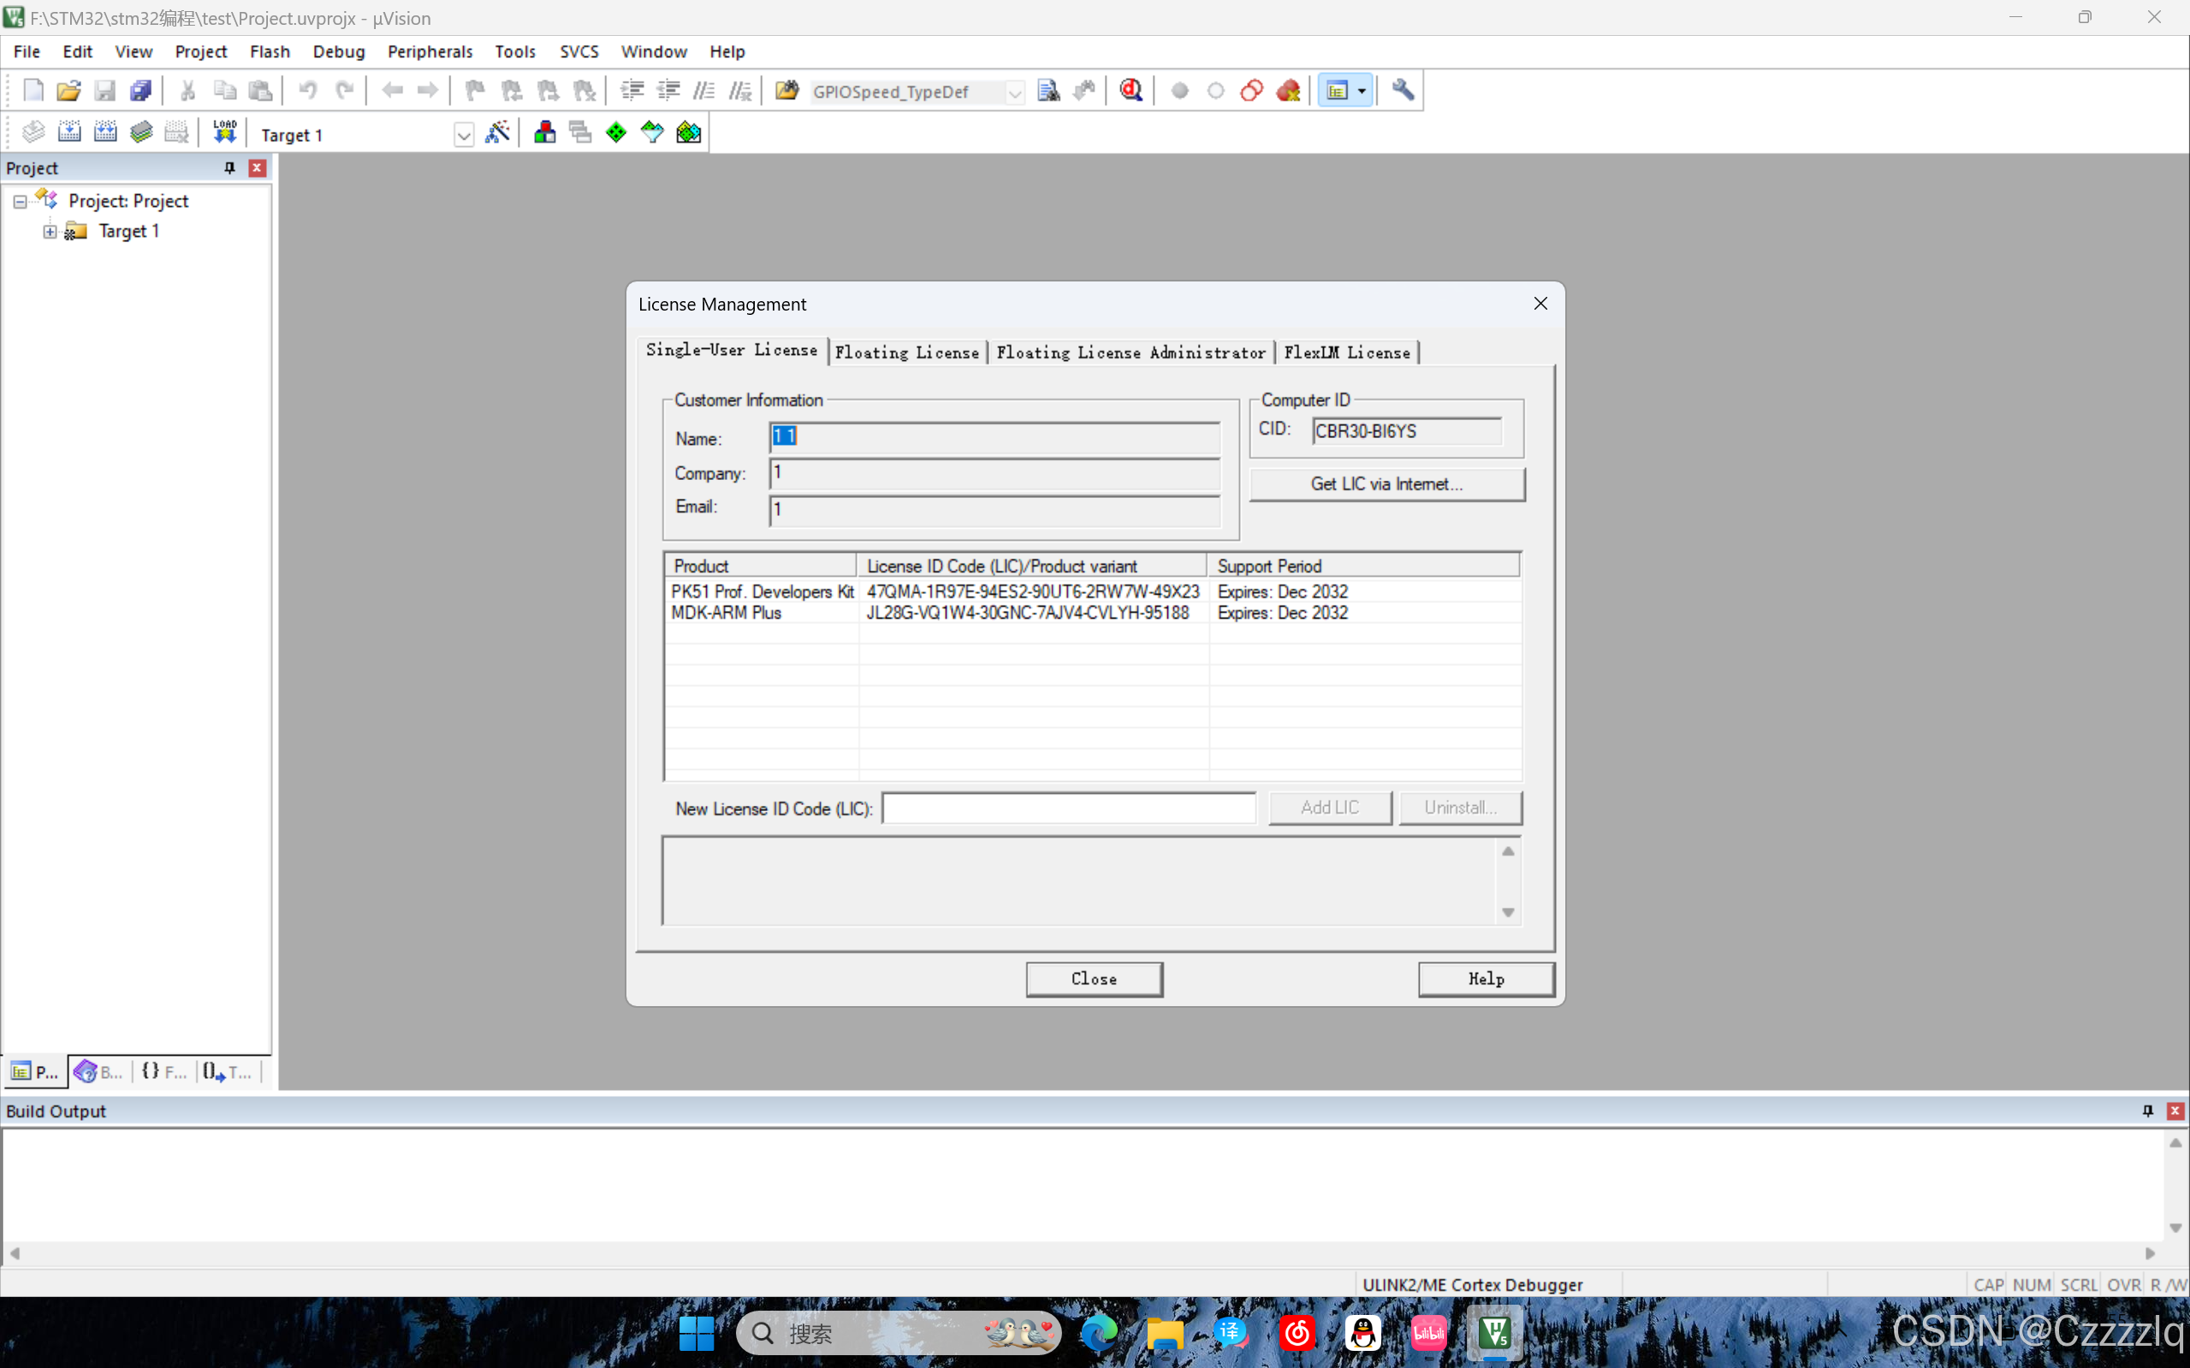Switch to the Floating License tab
Screen dimensions: 2190x1368
click(x=907, y=352)
